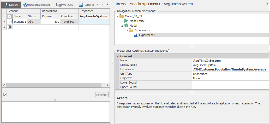Image resolution: width=270 pixels, height=124 pixels.
Task: Edit the Name property value
Action: 230,61
